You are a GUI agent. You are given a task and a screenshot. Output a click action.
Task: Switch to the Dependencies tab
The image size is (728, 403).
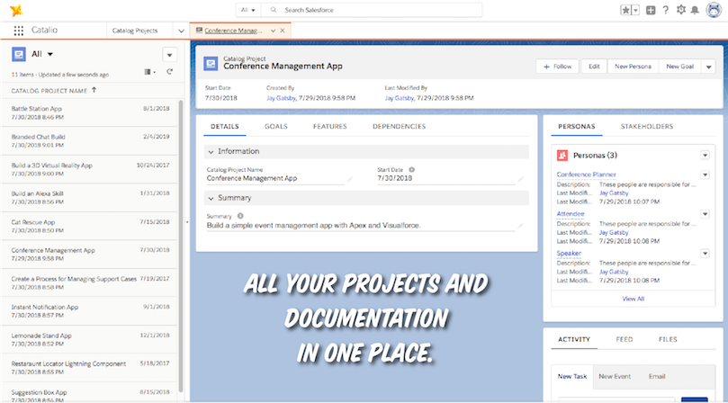coord(399,126)
